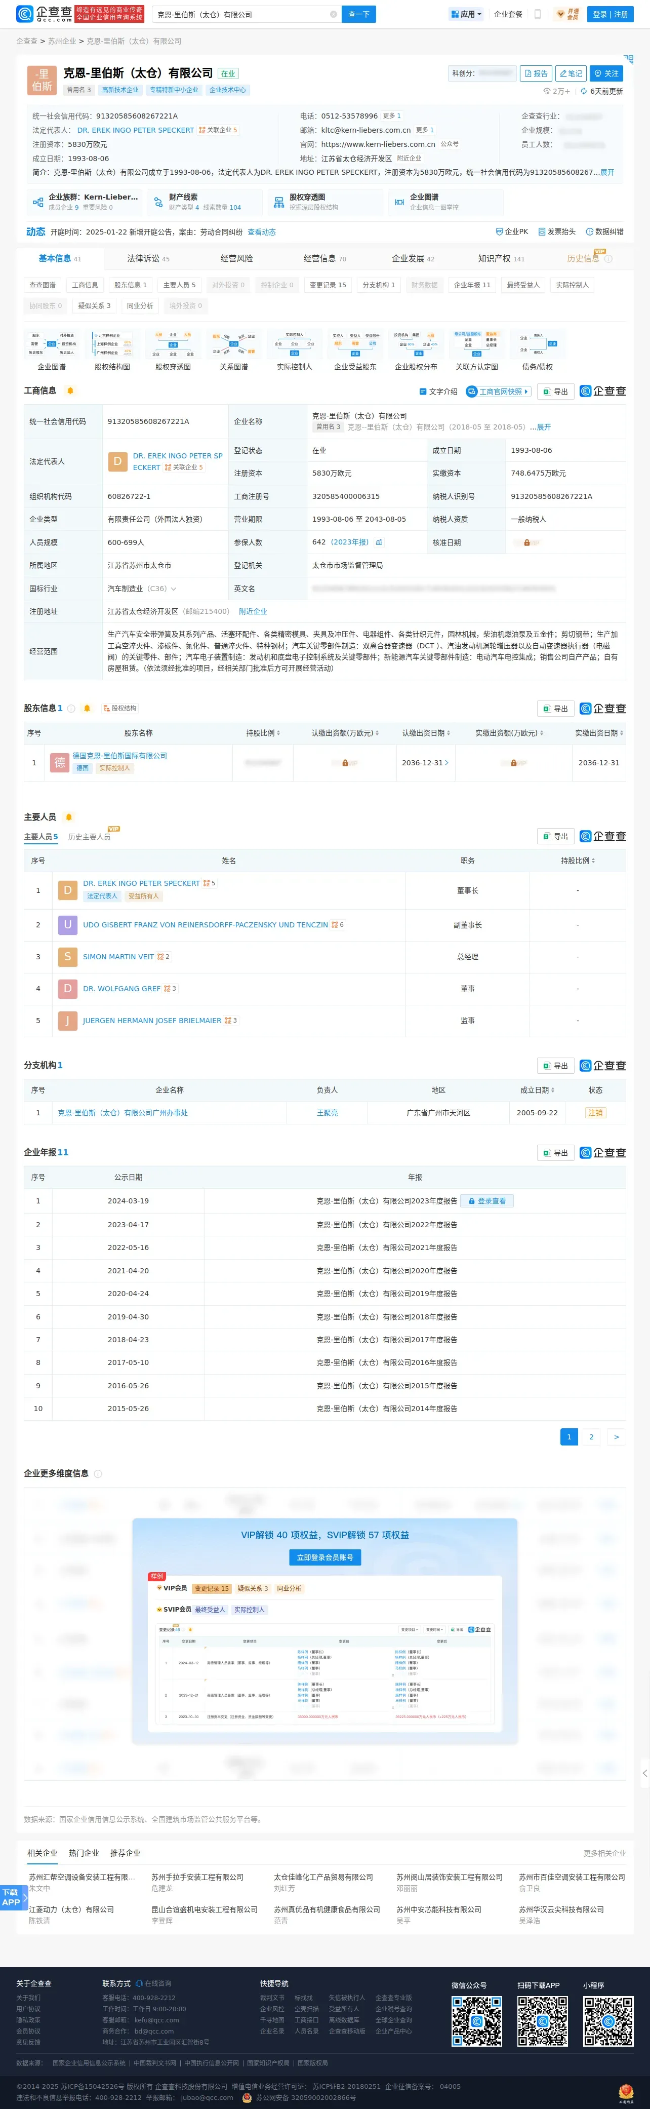The width and height of the screenshot is (650, 2109).
Task: Click the bell icon beside 主要人员
Action: point(69,817)
